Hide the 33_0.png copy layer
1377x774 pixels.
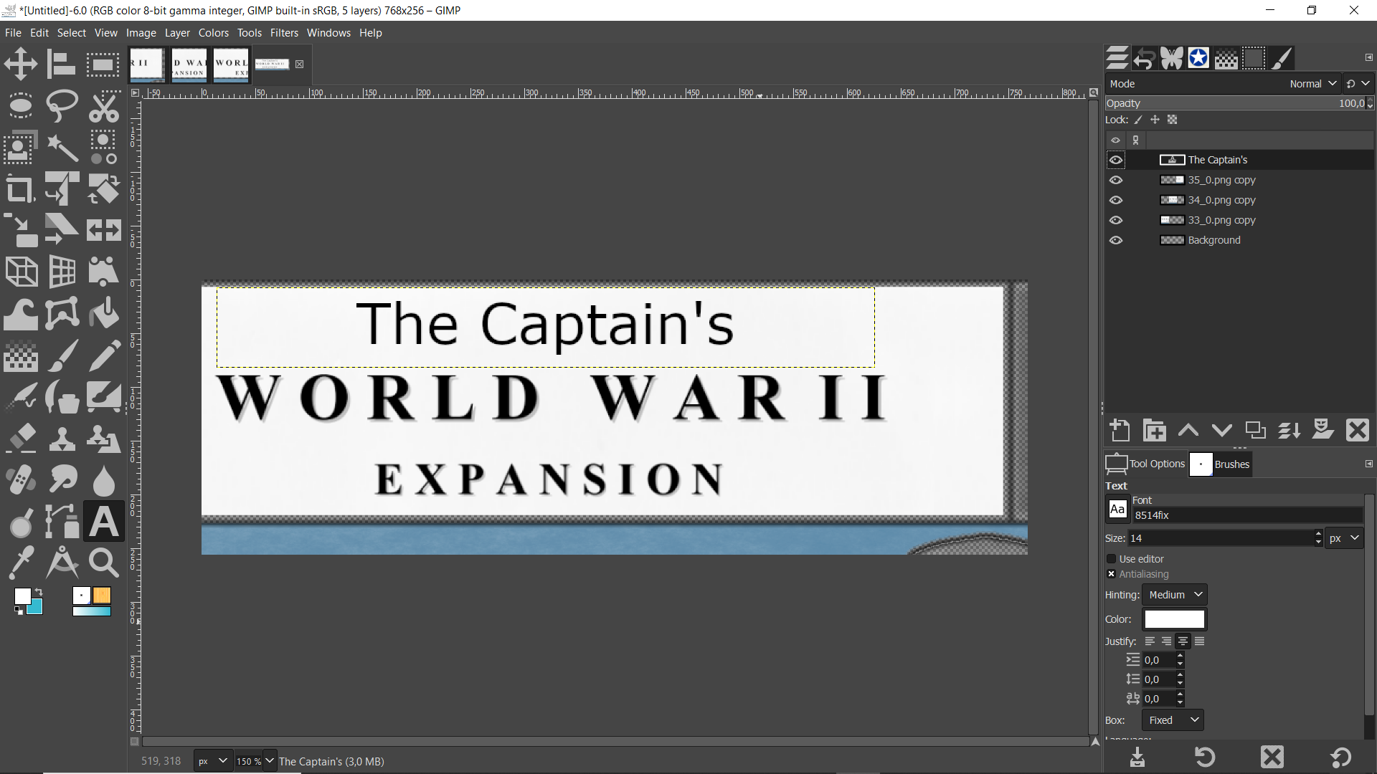[x=1116, y=220]
